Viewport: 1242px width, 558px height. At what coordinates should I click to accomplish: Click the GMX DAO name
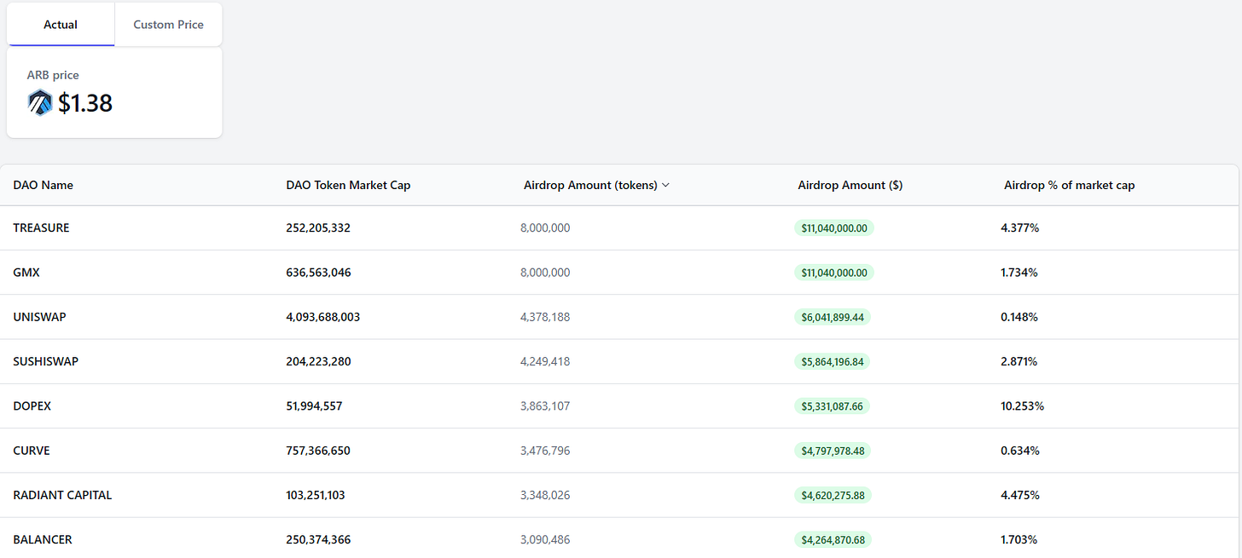[x=26, y=273]
